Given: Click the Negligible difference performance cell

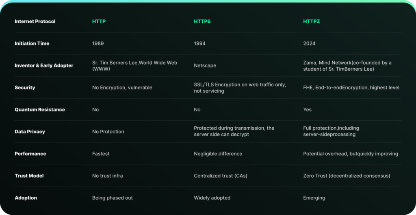Looking at the screenshot, I should [x=218, y=154].
